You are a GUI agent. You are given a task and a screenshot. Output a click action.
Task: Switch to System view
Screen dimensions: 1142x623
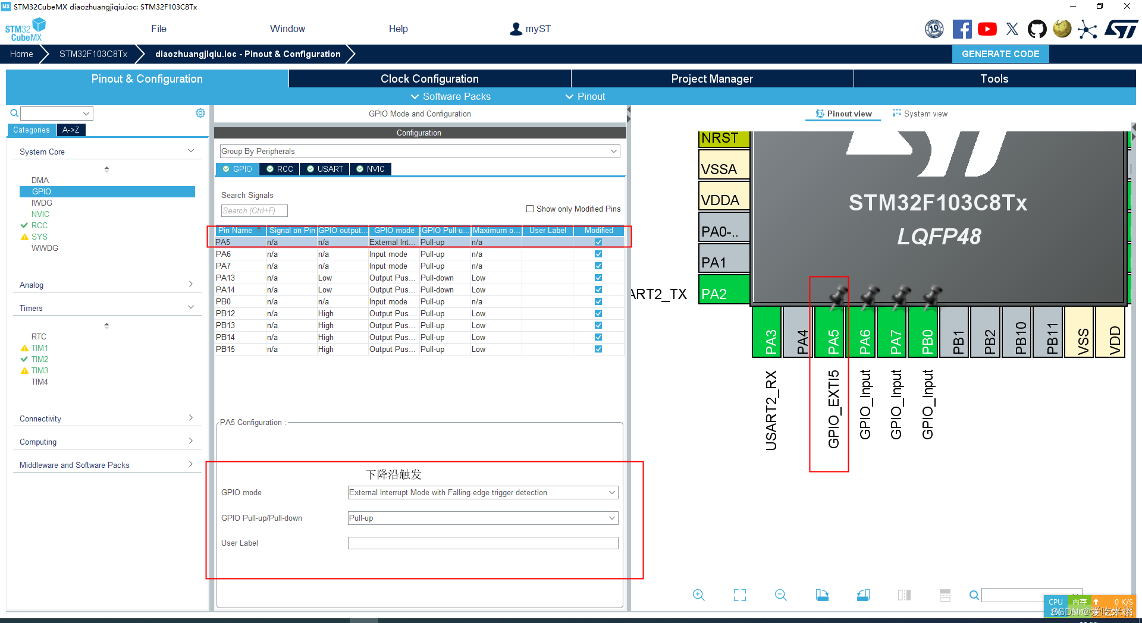pyautogui.click(x=920, y=114)
